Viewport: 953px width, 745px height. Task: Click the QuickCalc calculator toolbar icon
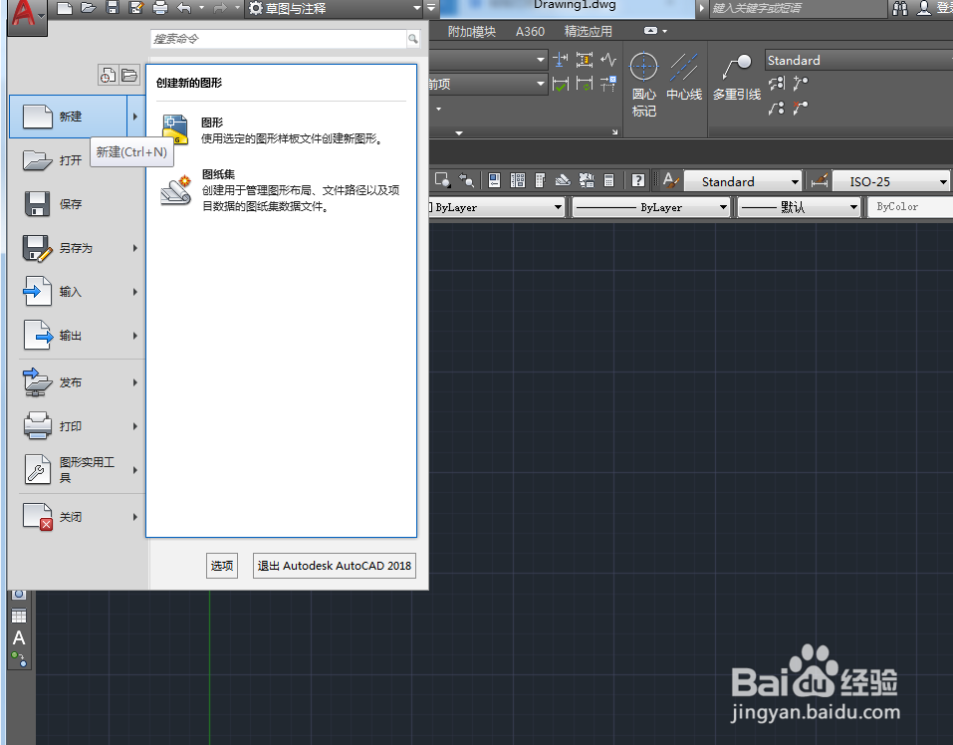click(x=608, y=180)
